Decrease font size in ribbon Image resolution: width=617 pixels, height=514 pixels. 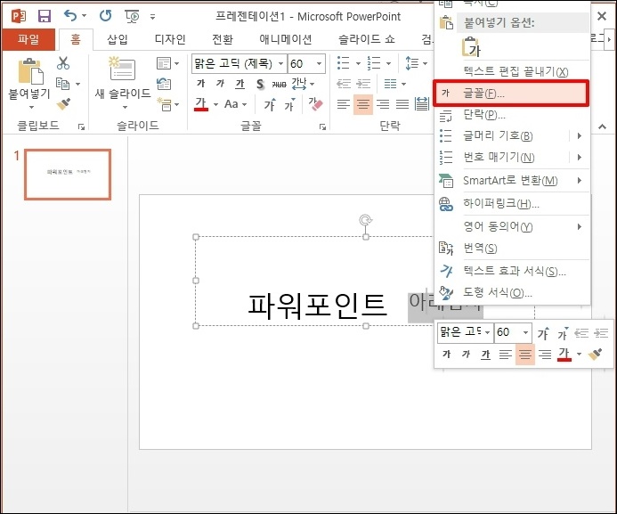tap(290, 104)
